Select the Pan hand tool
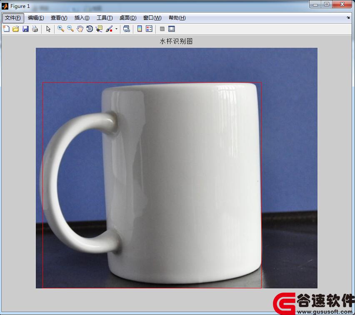 pos(80,29)
